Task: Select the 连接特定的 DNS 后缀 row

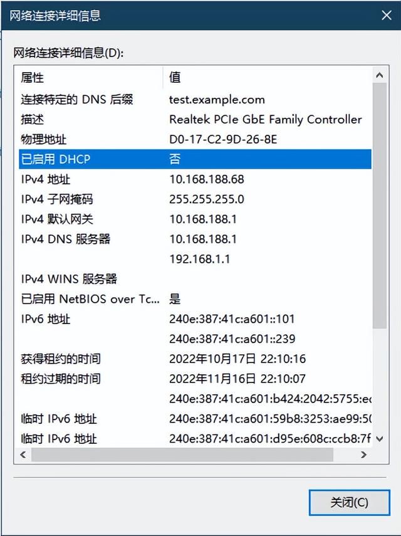Action: [x=195, y=100]
